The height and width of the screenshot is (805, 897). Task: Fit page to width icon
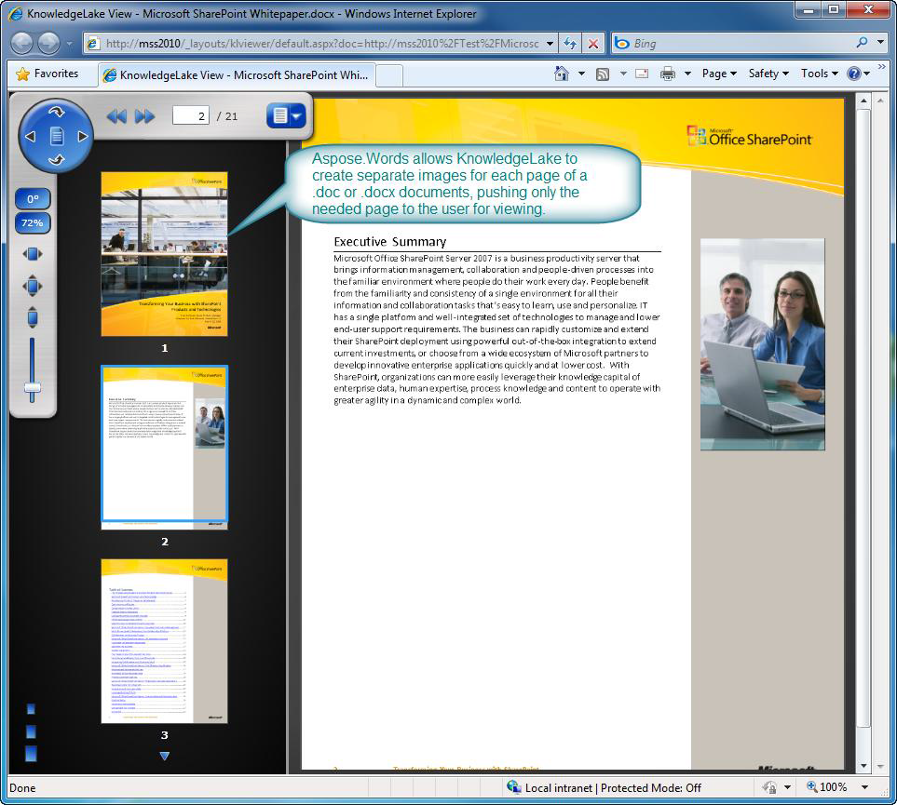[33, 254]
